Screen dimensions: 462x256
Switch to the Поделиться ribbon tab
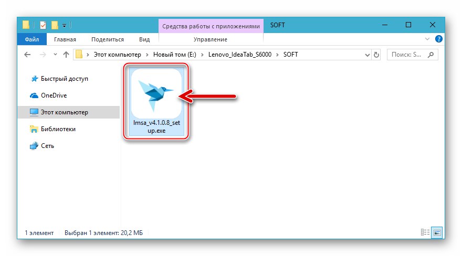click(x=108, y=39)
